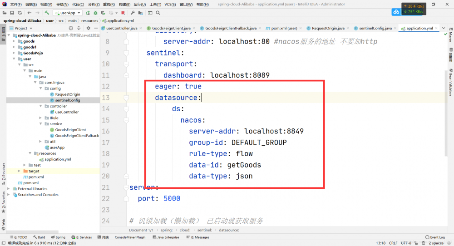The image size is (454, 246).
Task: Click the Run Anything toolbar icon
Action: tap(150, 13)
